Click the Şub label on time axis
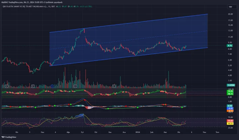 point(152,132)
